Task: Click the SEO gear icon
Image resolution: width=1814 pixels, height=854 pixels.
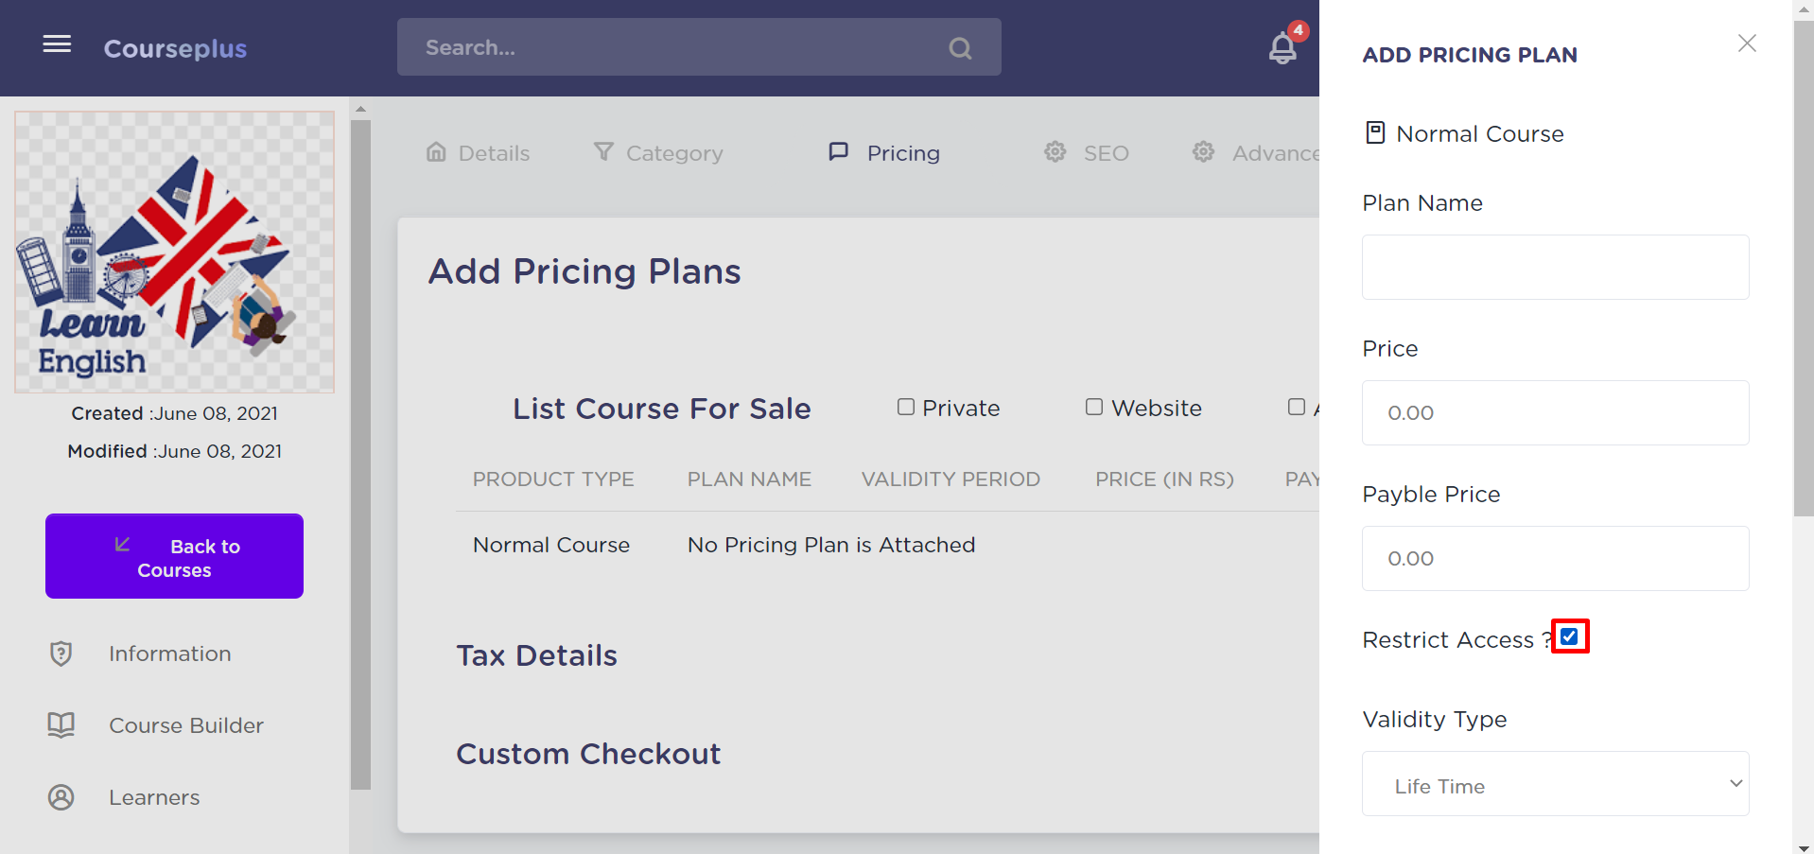Action: tap(1055, 152)
